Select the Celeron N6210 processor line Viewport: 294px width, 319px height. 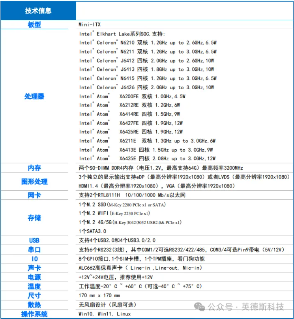click(x=148, y=43)
